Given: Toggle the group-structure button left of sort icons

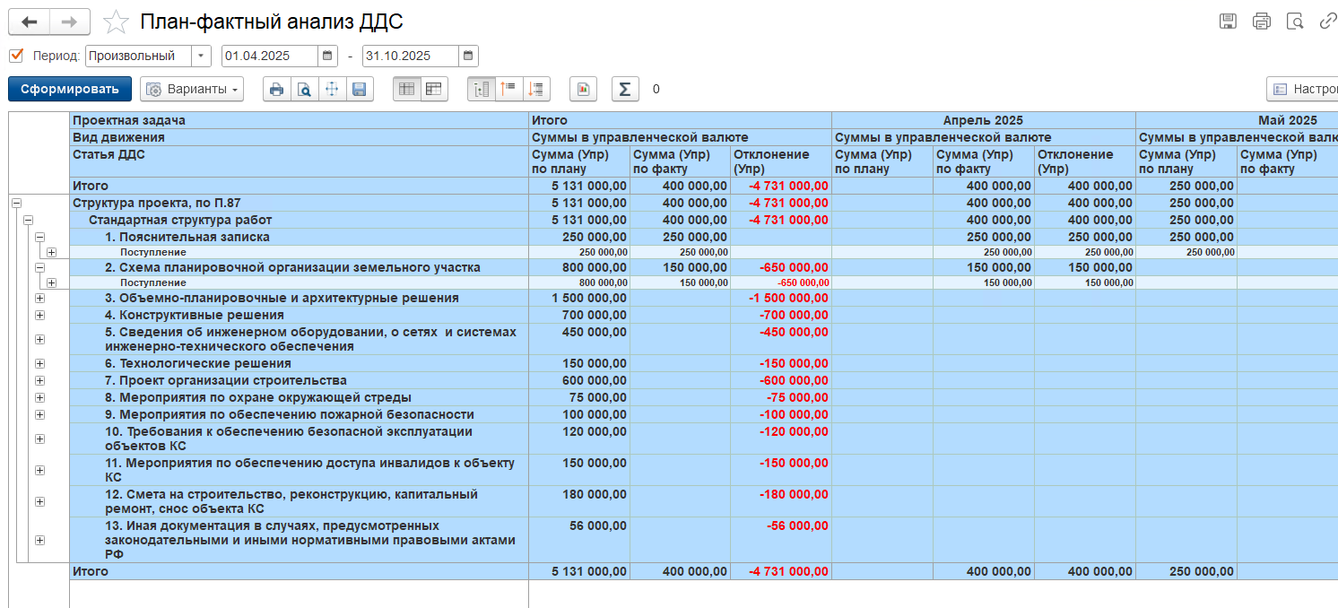Looking at the screenshot, I should coord(482,89).
